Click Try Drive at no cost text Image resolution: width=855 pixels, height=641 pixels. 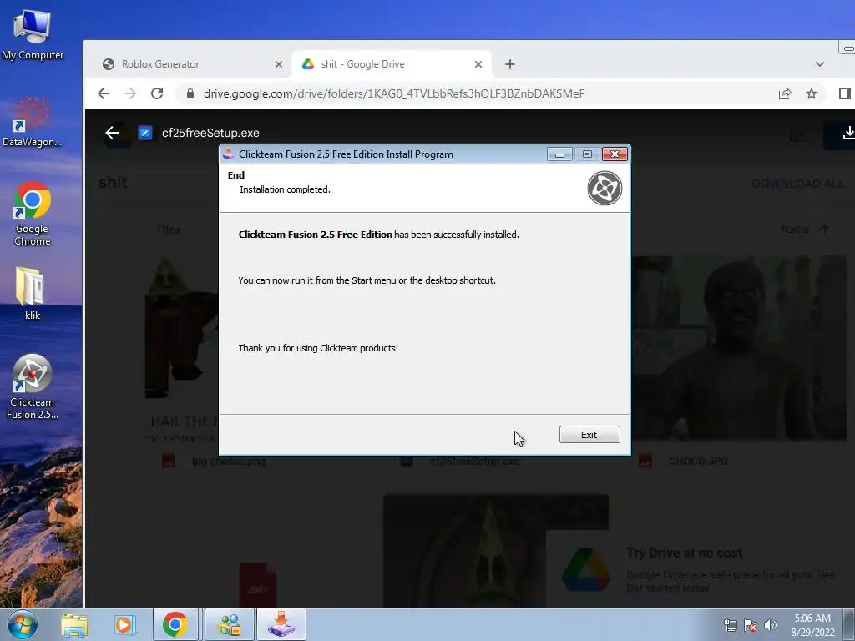point(685,553)
